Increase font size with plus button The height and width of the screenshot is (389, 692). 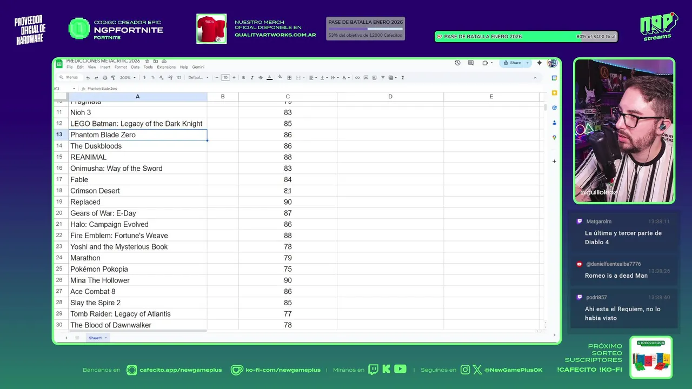click(234, 77)
